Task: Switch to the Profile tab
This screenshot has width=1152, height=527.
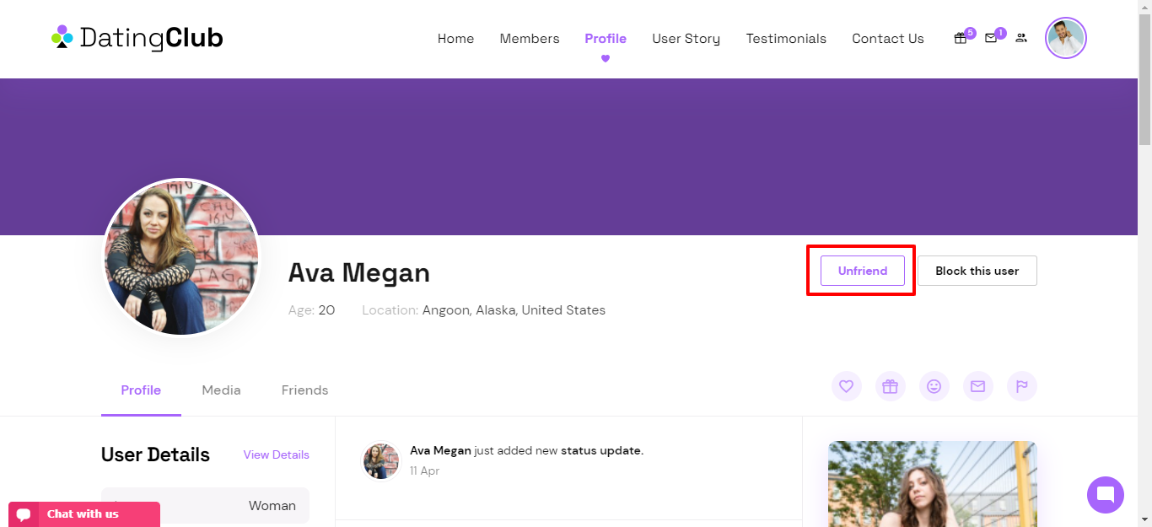Action: pyautogui.click(x=141, y=390)
